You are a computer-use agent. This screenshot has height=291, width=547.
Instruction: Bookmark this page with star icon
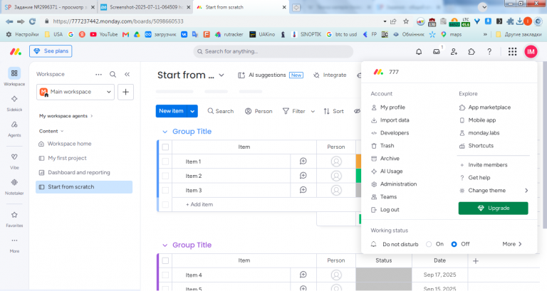click(x=406, y=21)
